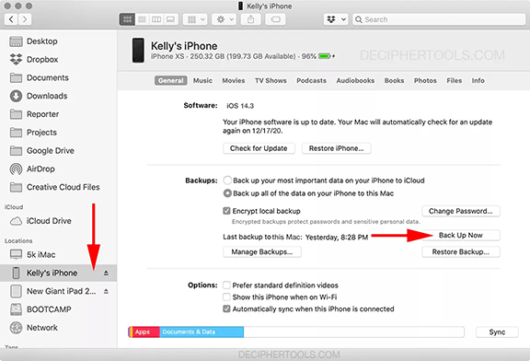Screen dimensions: 530x361
Task: Switch to the Books tab
Action: pos(394,80)
